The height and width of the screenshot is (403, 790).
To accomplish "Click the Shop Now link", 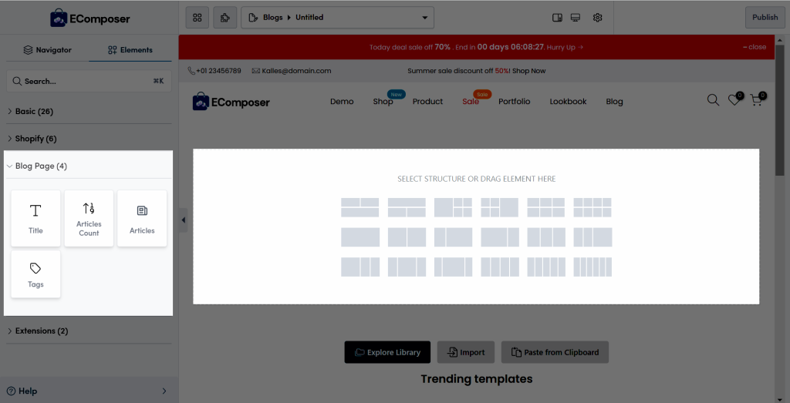I will 529,71.
